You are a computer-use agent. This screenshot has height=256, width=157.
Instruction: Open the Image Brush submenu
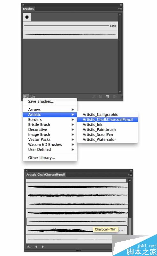click(x=50, y=134)
